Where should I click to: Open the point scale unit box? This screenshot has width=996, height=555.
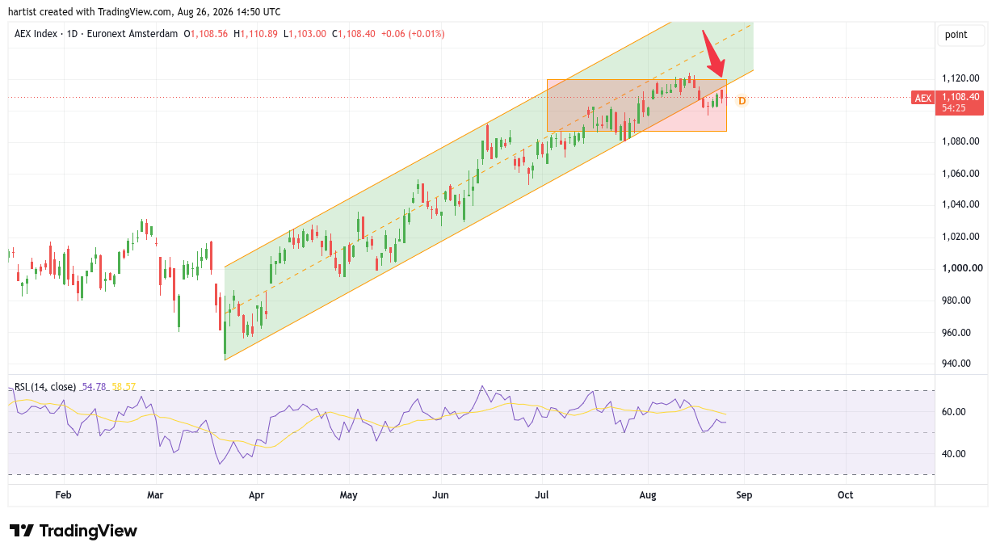click(960, 35)
